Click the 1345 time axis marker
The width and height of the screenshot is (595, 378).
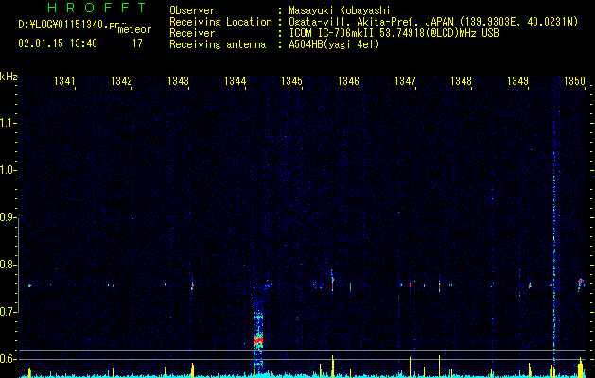click(x=291, y=81)
